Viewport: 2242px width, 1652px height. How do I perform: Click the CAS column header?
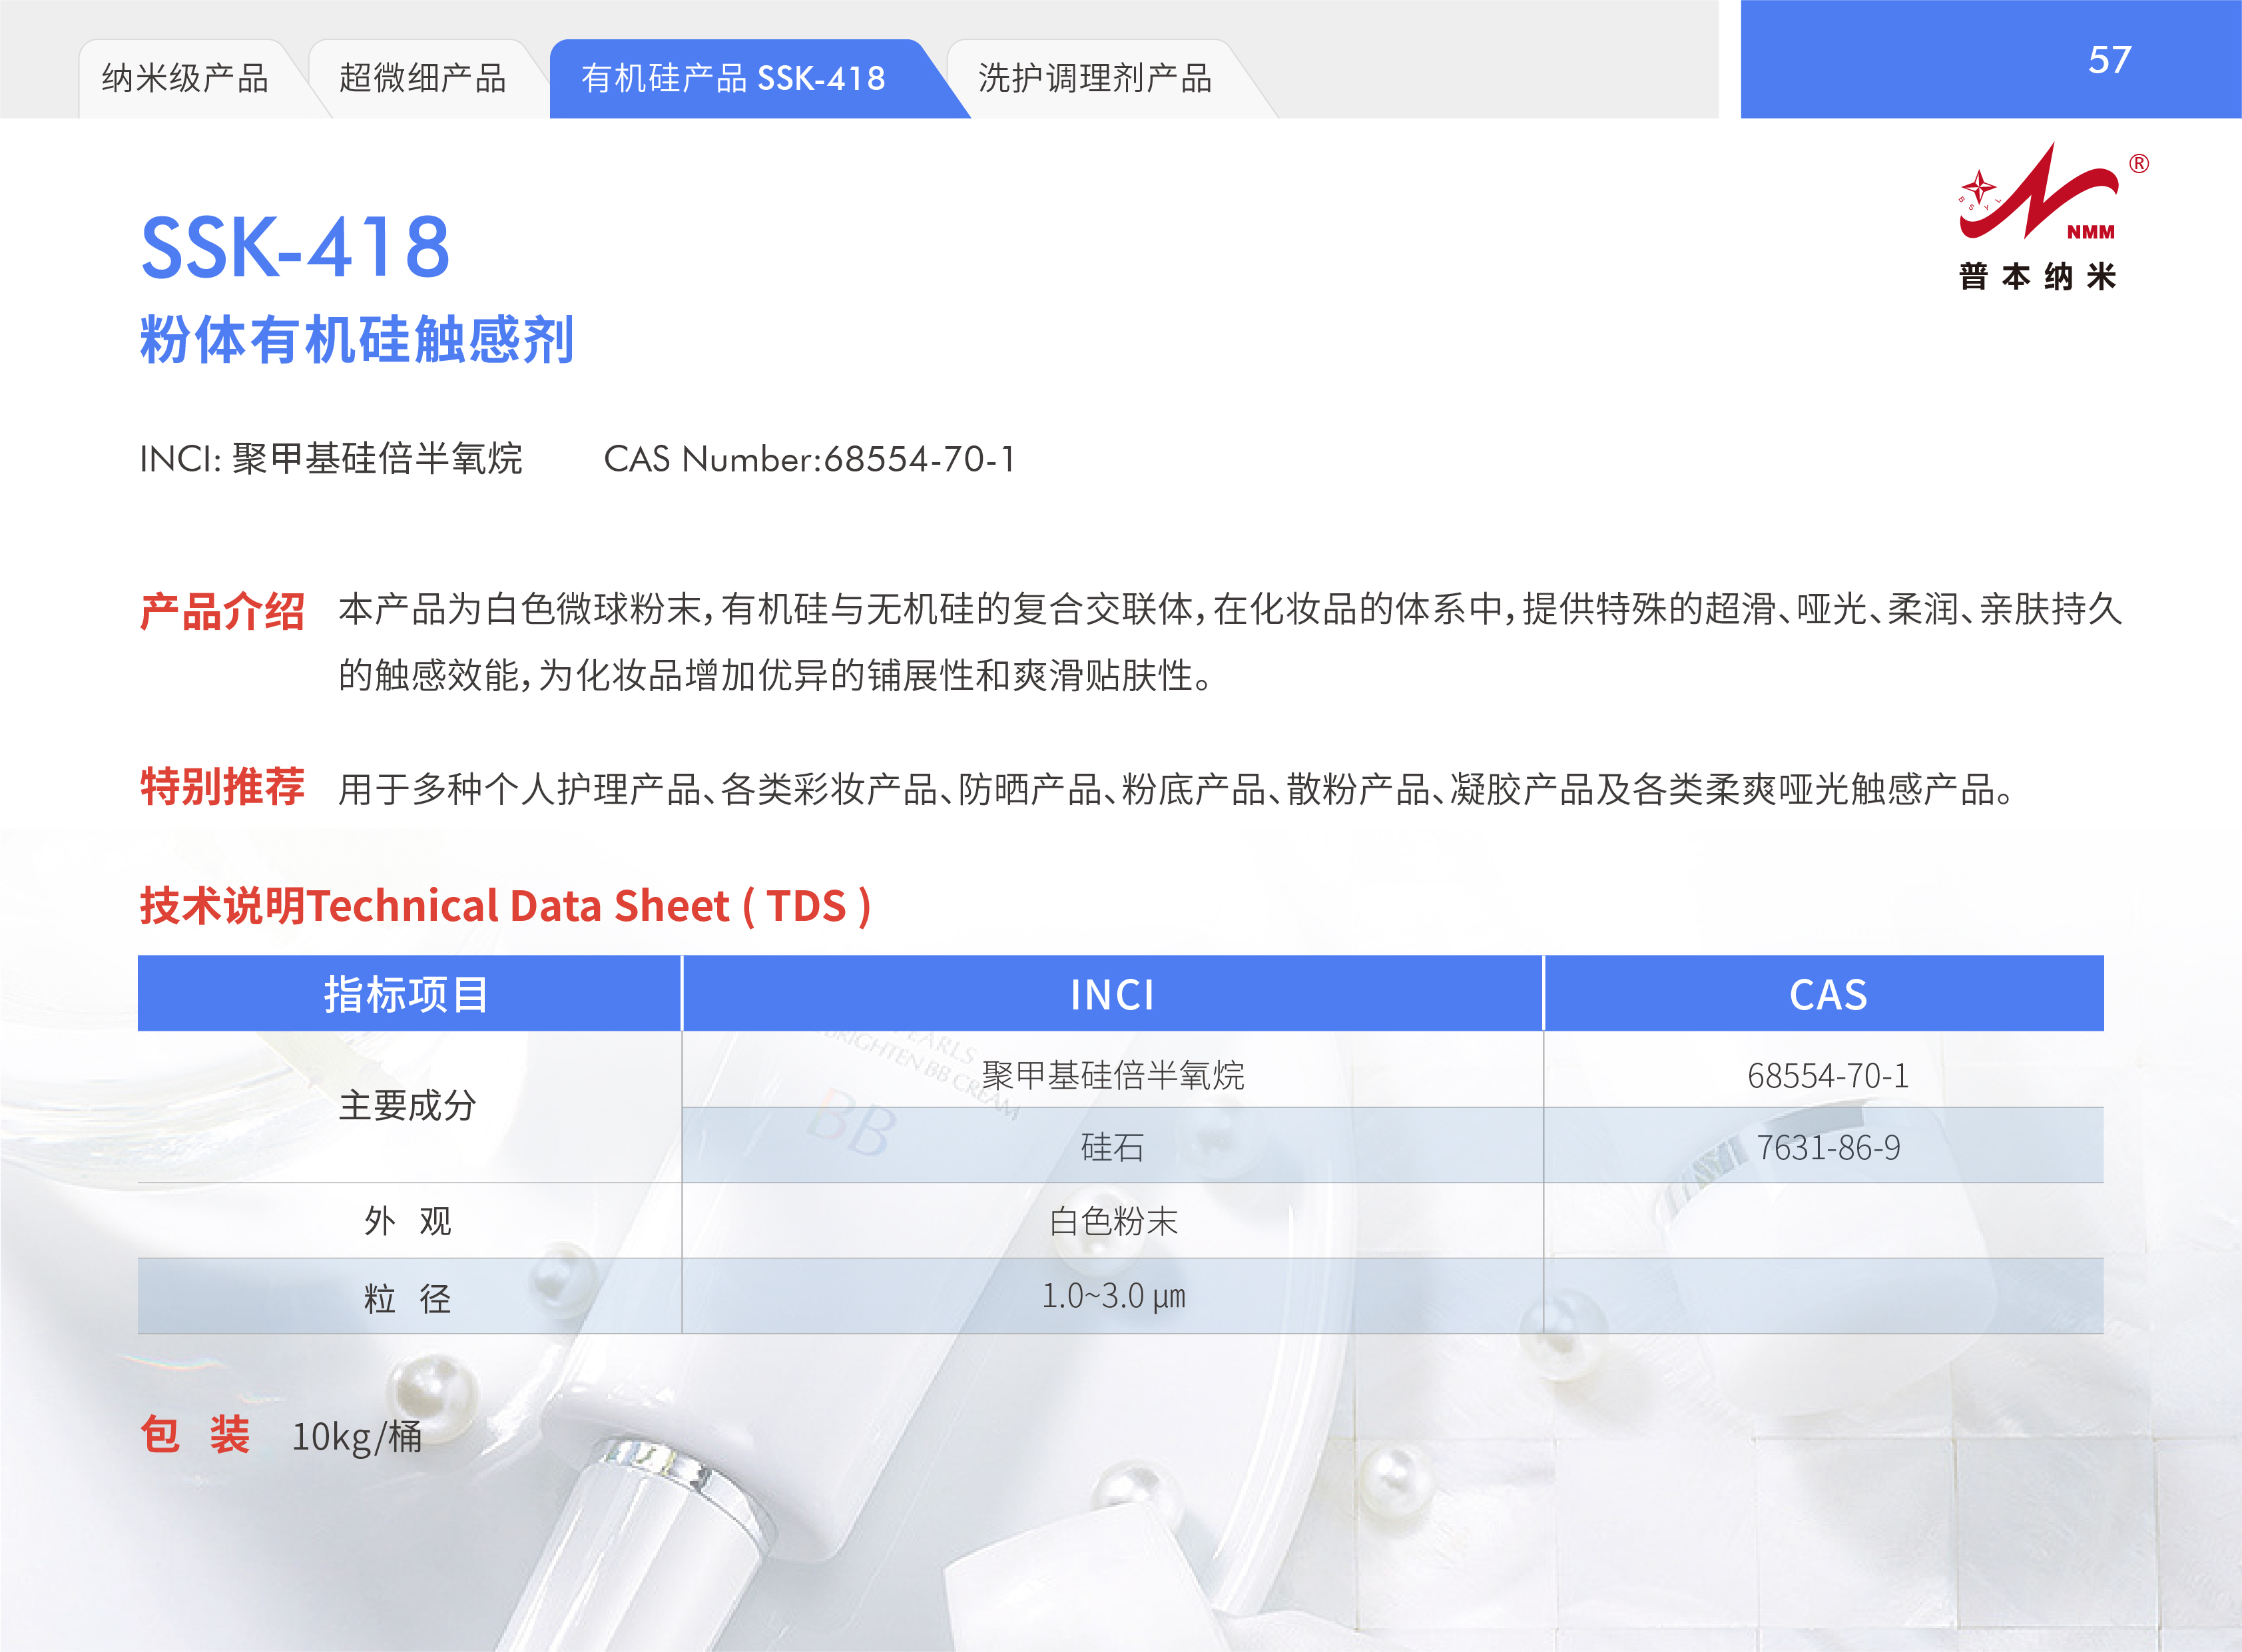coord(1827,994)
